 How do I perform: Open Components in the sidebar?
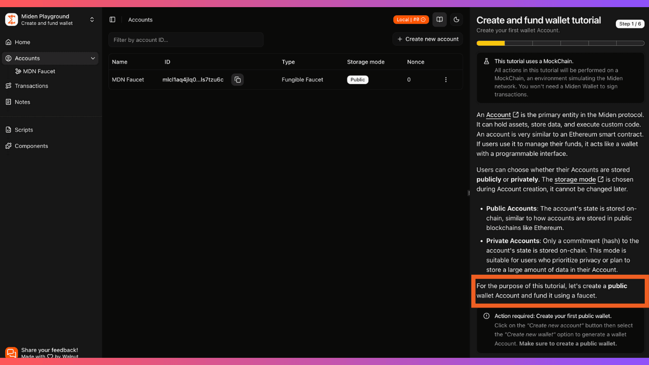(x=51, y=146)
